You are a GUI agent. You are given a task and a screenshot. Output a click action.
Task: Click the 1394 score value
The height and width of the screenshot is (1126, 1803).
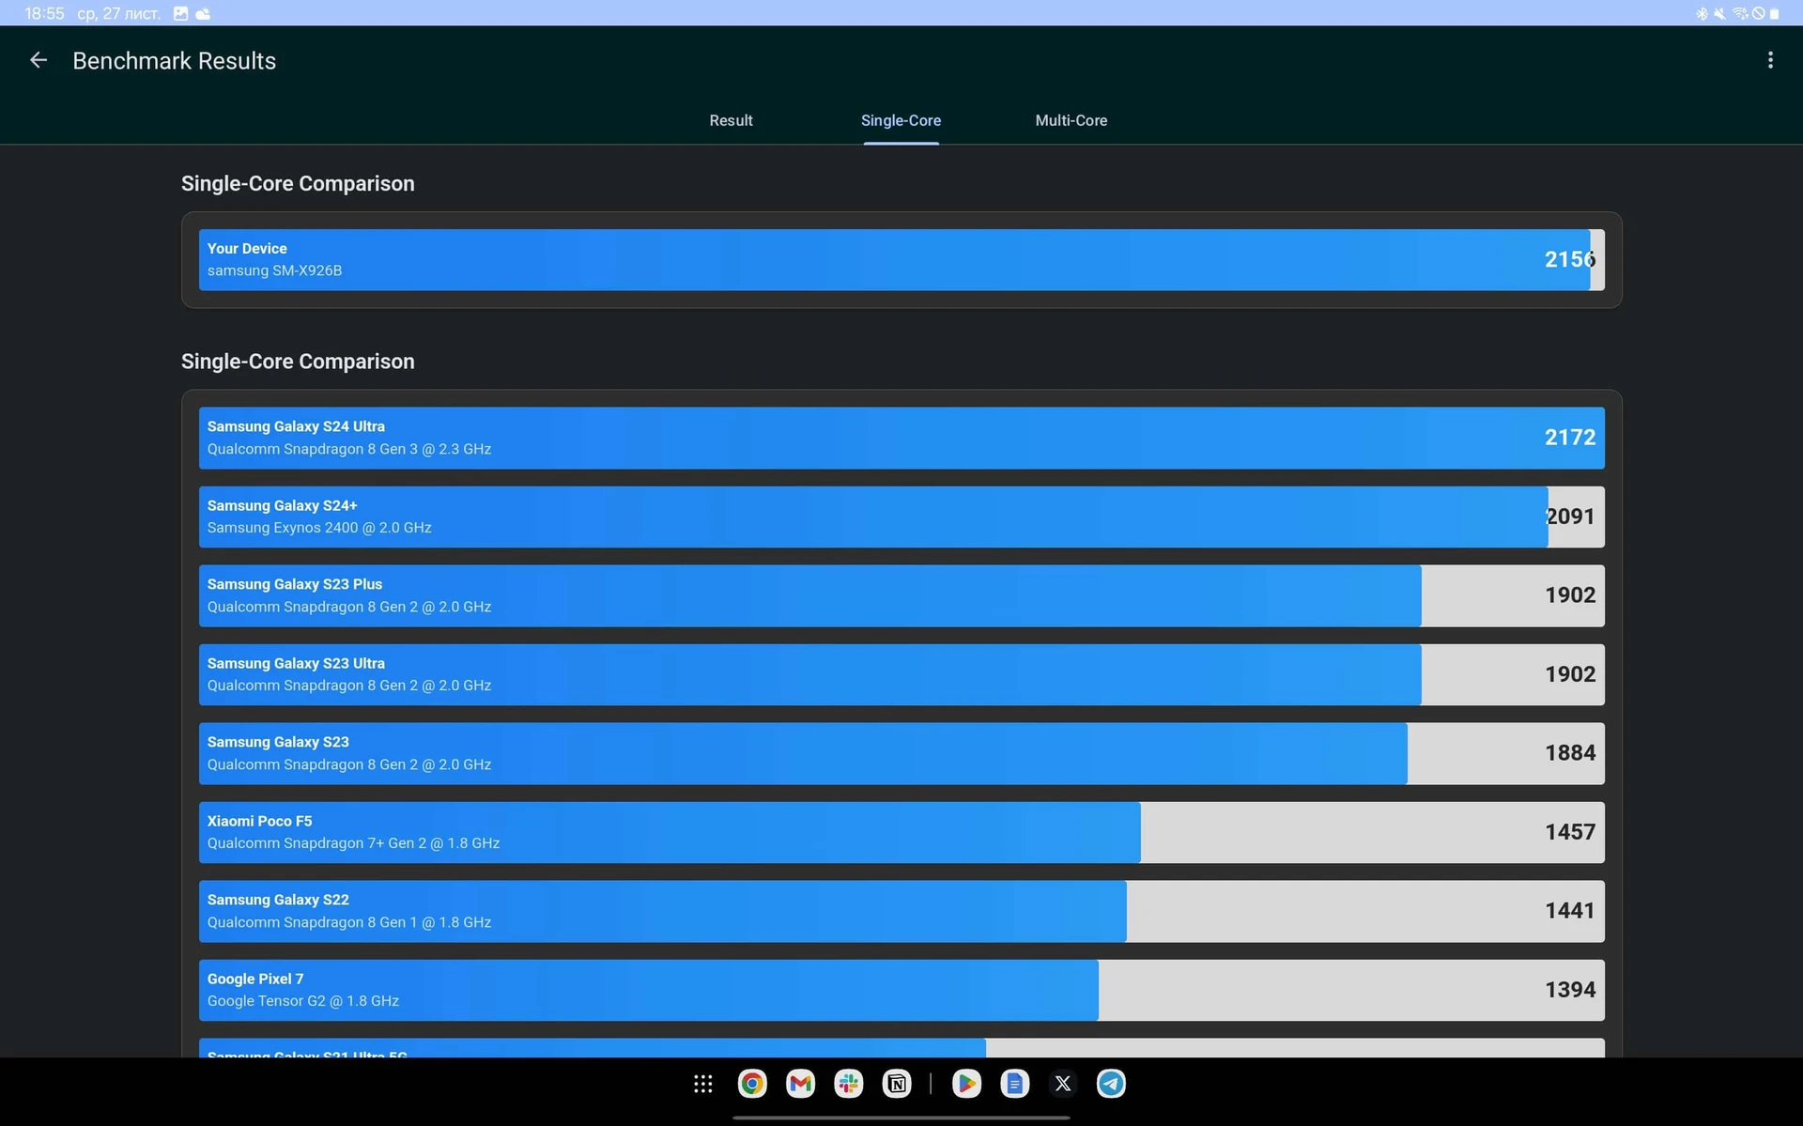(x=1570, y=990)
